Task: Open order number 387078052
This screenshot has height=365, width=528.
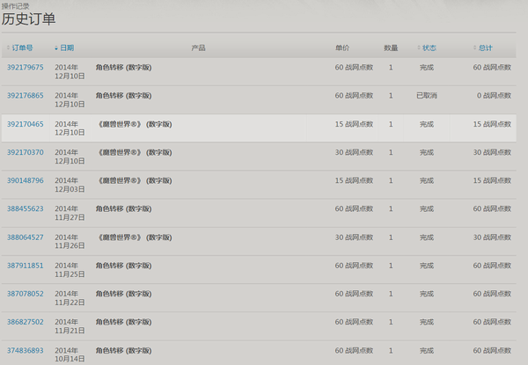Action: coord(26,294)
